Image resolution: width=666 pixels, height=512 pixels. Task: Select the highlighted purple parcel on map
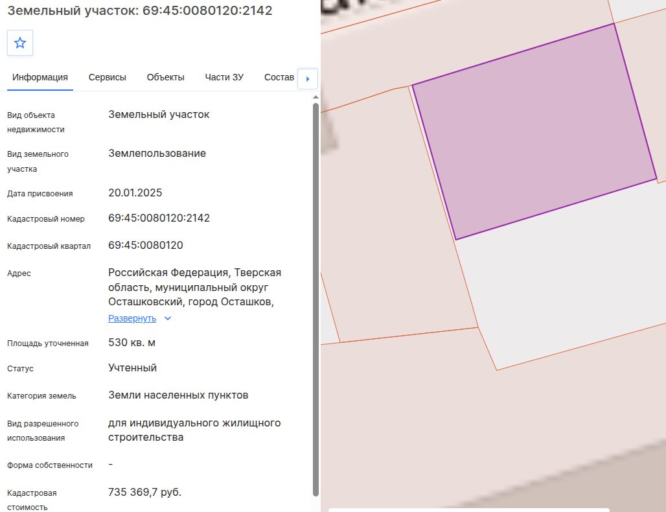tap(534, 132)
